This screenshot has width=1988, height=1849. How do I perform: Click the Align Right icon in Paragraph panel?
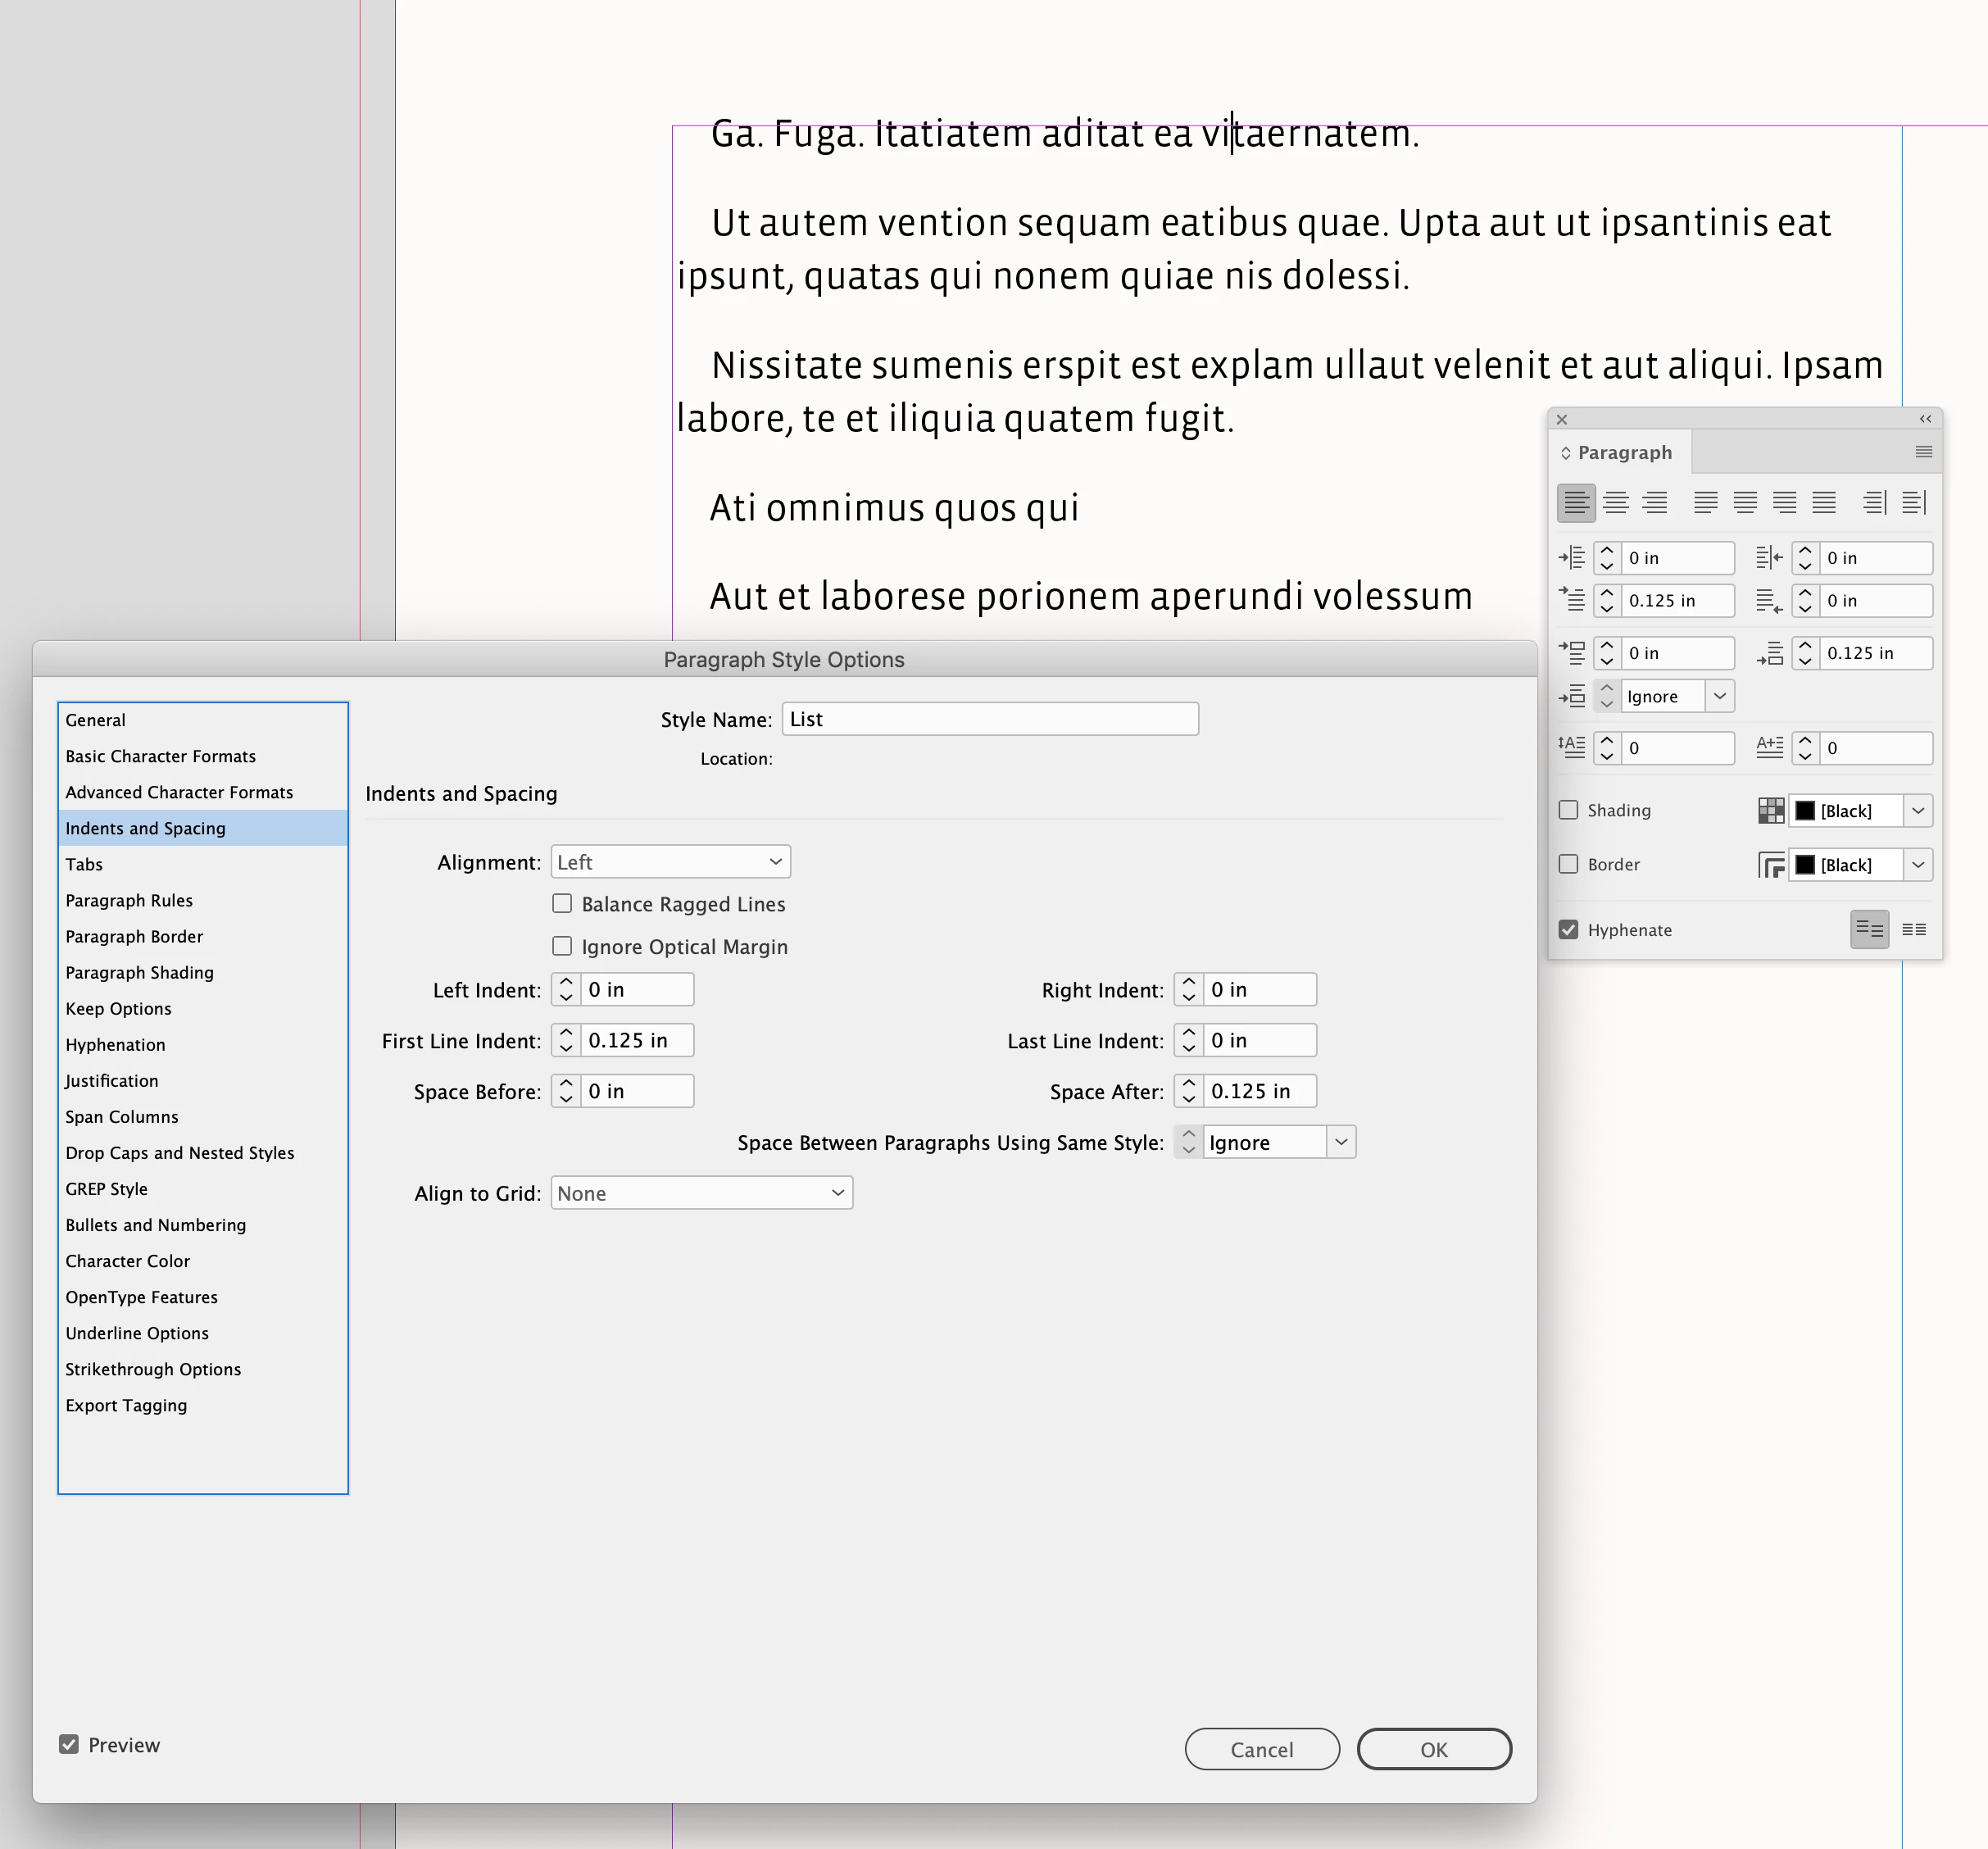pyautogui.click(x=1655, y=502)
